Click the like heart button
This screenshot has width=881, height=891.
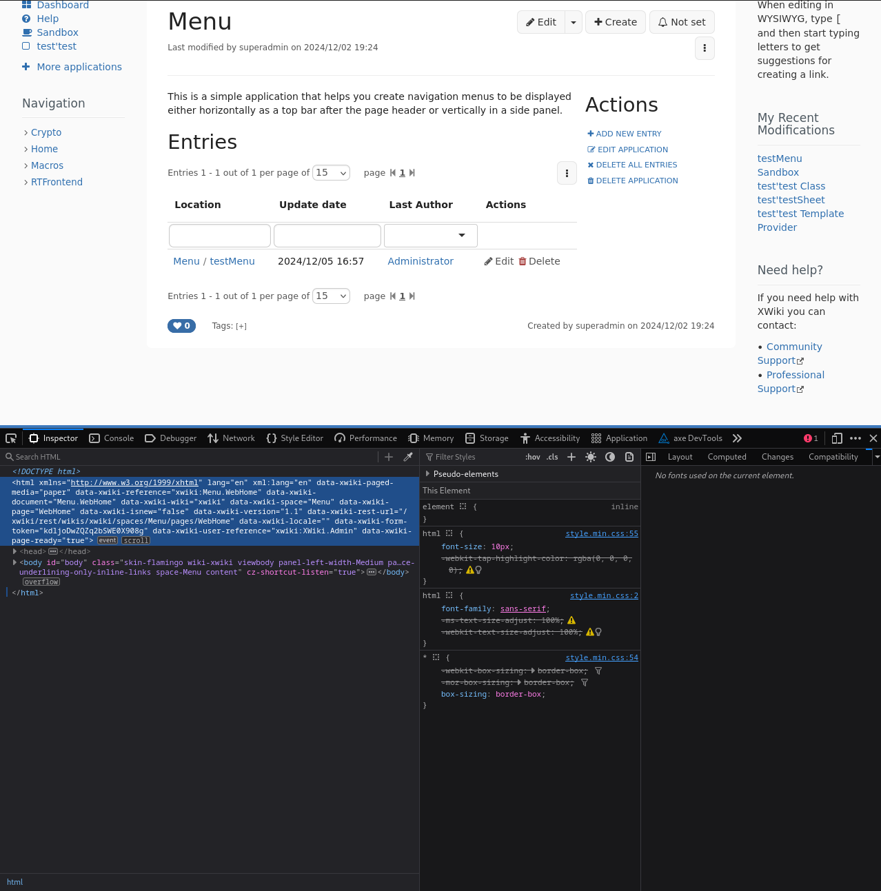point(181,326)
